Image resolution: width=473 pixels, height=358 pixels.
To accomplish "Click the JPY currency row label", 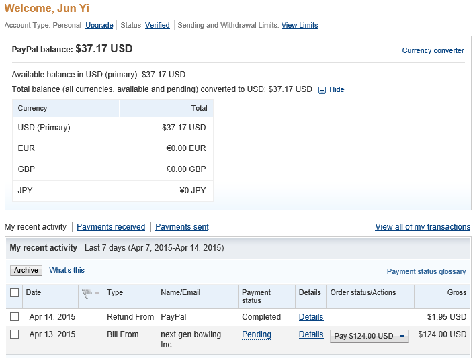I will pyautogui.click(x=25, y=191).
